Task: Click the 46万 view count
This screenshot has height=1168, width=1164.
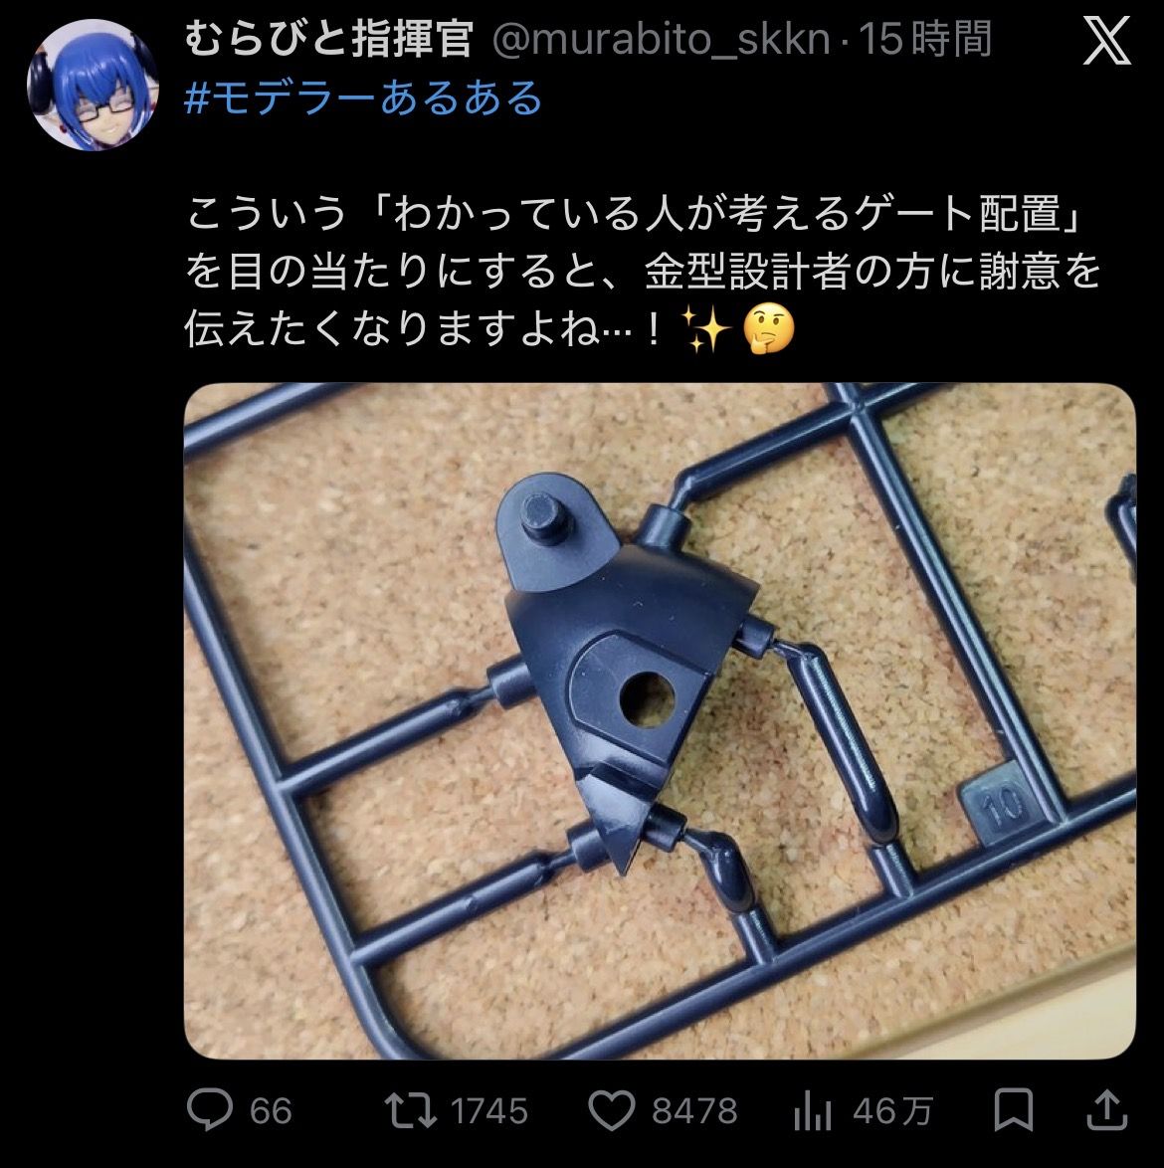Action: click(892, 1111)
